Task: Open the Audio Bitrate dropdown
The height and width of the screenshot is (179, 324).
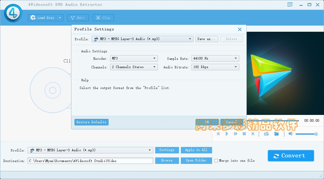Action: (x=215, y=67)
